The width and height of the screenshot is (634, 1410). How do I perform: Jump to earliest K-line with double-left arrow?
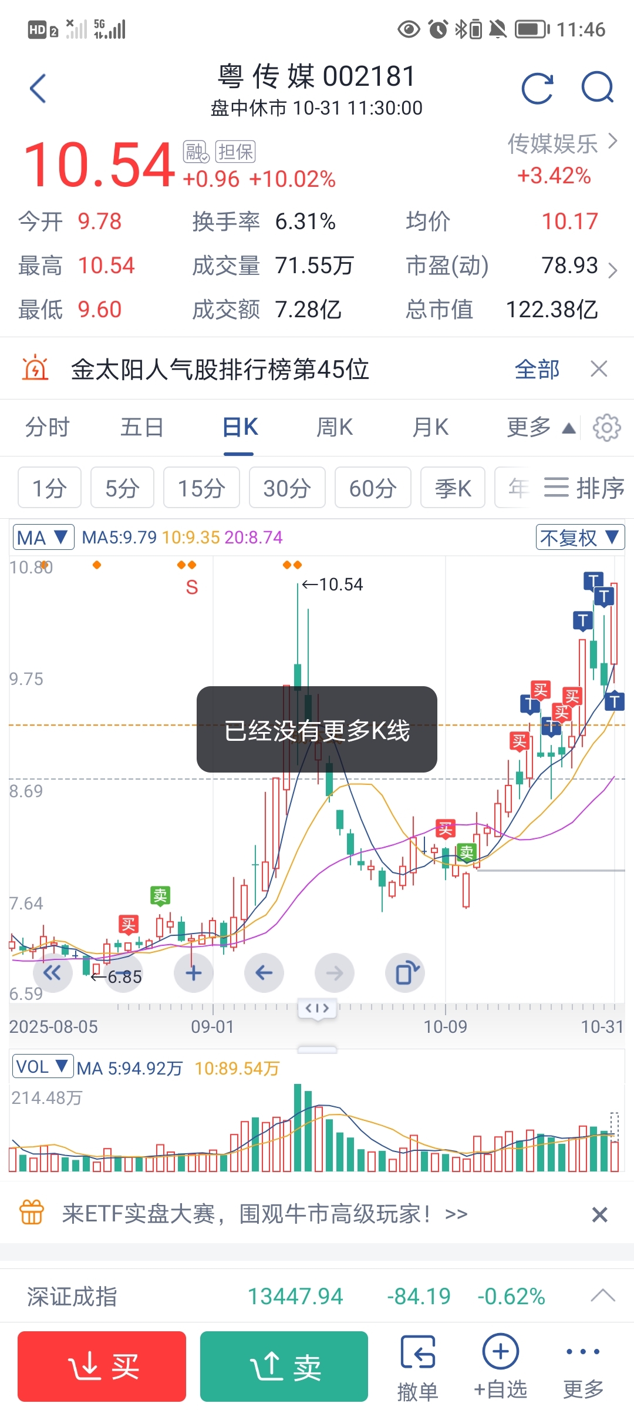click(52, 973)
